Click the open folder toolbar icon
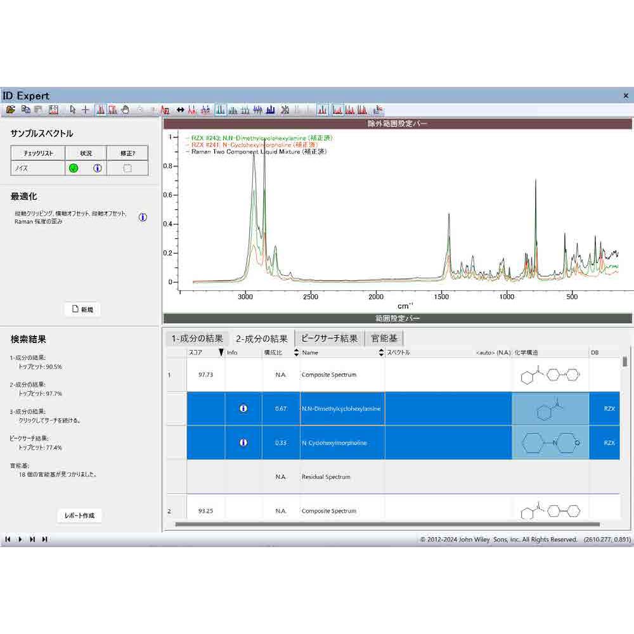Viewport: 634px width, 634px height. (x=10, y=110)
